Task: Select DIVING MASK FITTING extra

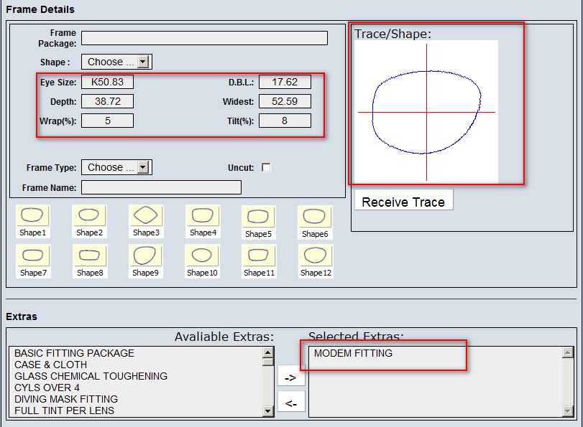Action: [x=66, y=399]
